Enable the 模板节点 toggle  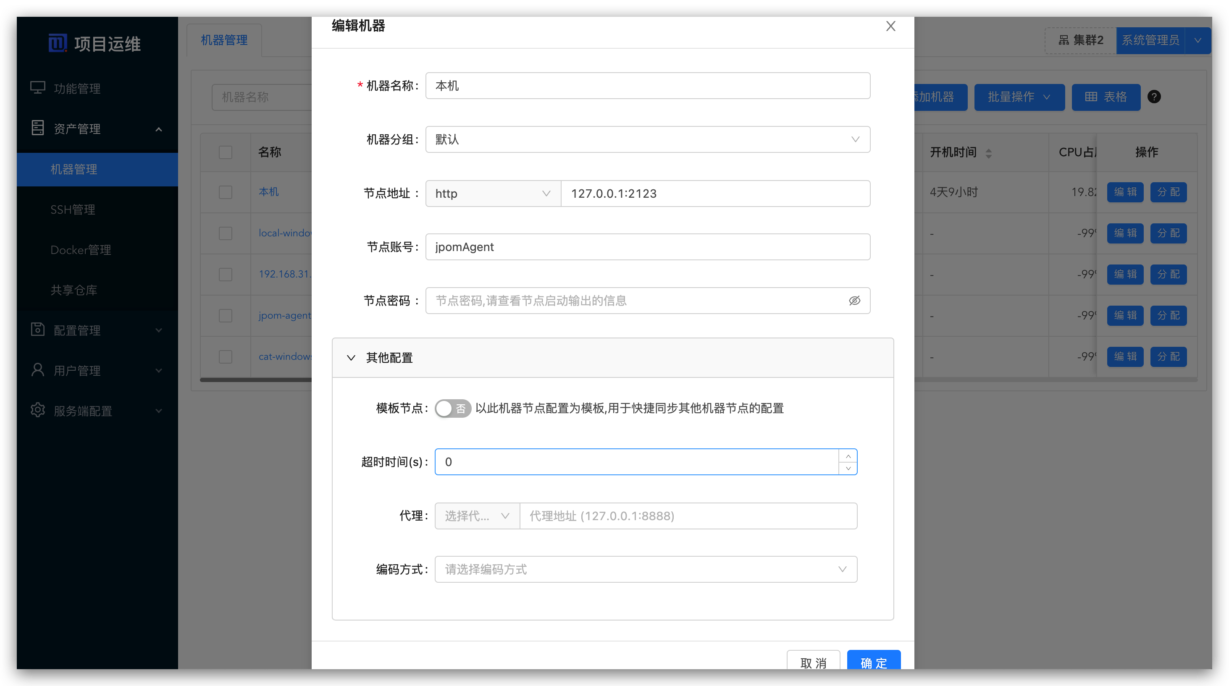(x=453, y=408)
